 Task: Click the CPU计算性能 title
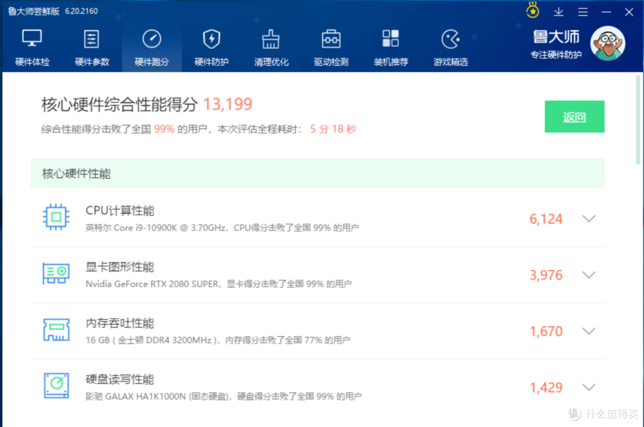[120, 211]
